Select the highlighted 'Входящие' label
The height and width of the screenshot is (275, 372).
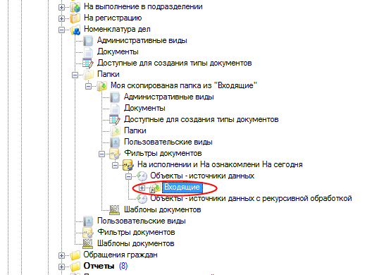(182, 188)
